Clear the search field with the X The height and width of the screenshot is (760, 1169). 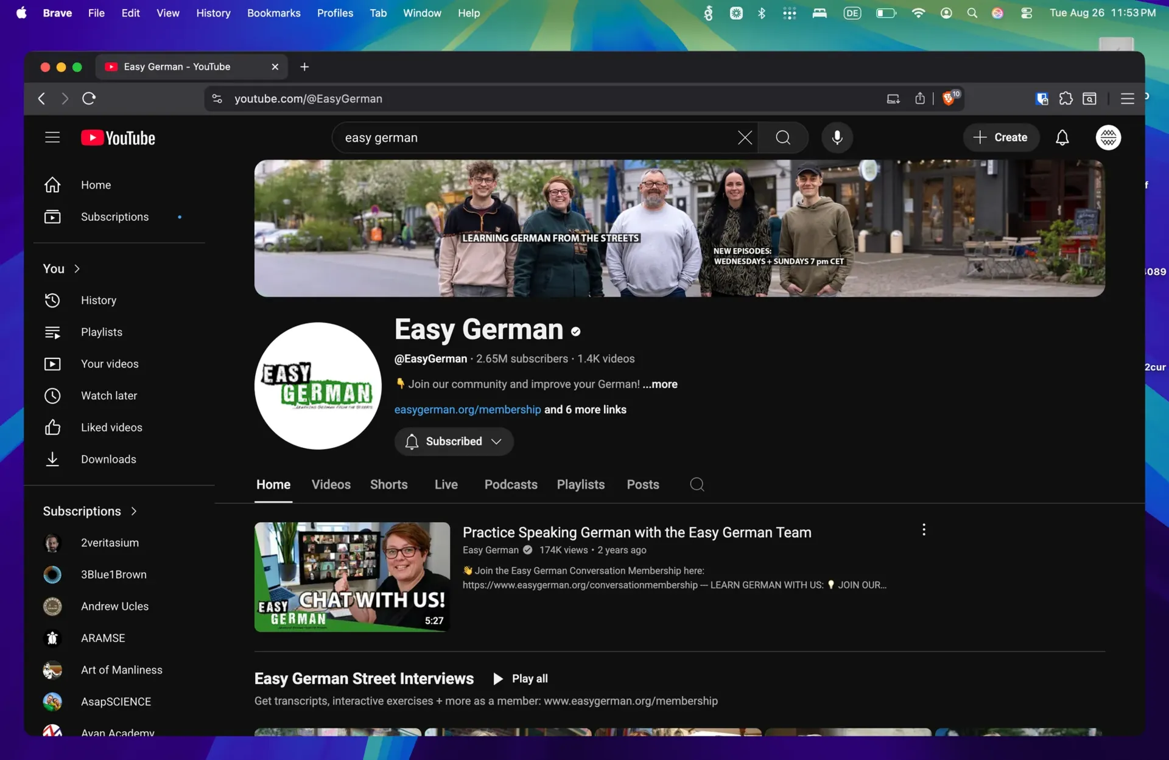click(x=744, y=138)
